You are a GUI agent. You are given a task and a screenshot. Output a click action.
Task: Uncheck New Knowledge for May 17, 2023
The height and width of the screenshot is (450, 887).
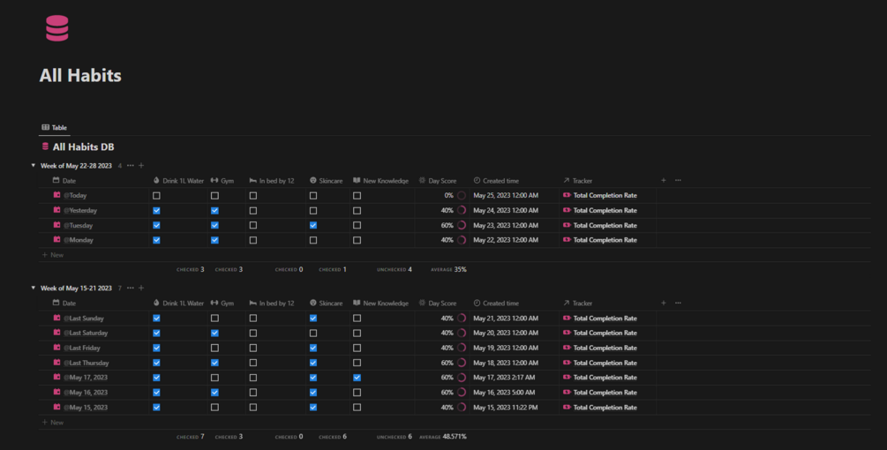click(357, 378)
